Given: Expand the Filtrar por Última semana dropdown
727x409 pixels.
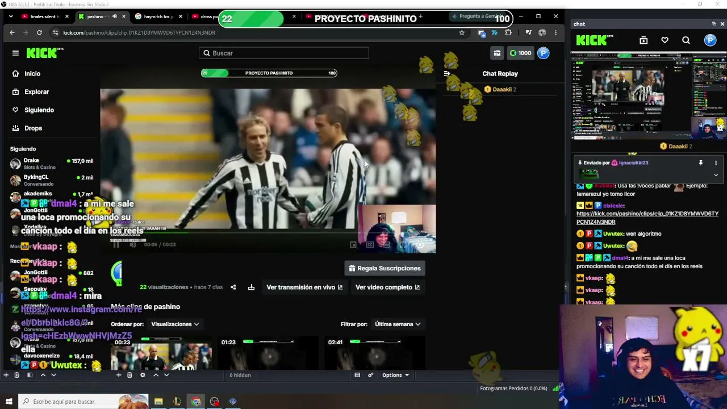Looking at the screenshot, I should [398, 324].
